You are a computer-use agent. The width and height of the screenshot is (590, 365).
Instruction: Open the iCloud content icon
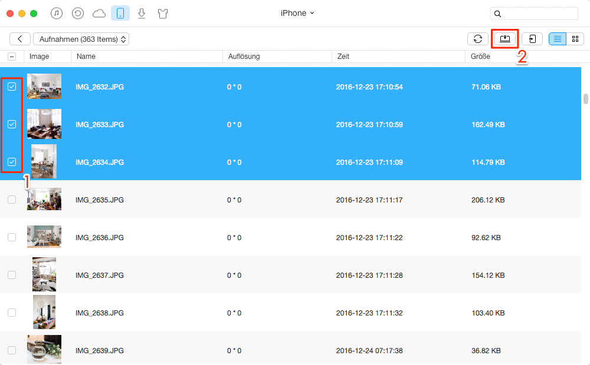(x=99, y=14)
